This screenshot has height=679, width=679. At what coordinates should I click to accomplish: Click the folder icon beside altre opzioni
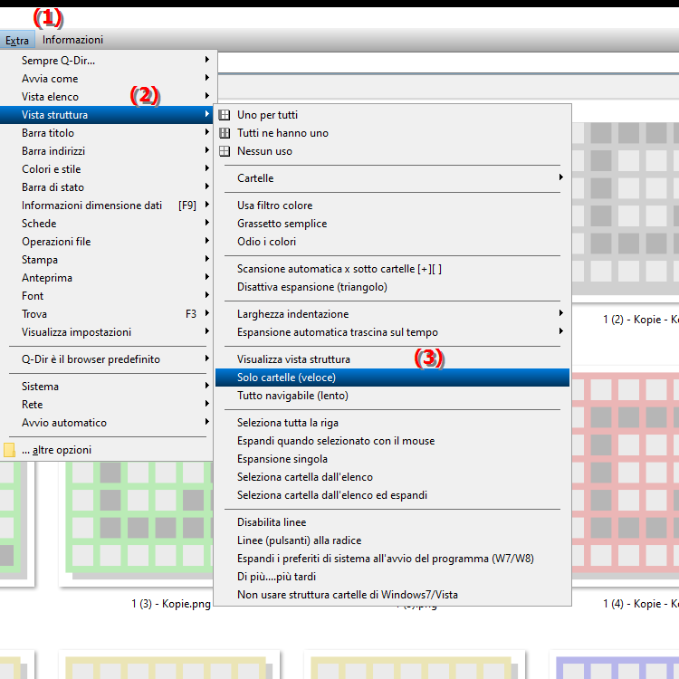(9, 450)
